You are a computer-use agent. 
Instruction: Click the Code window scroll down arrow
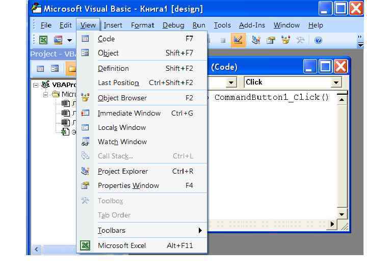tap(342, 214)
